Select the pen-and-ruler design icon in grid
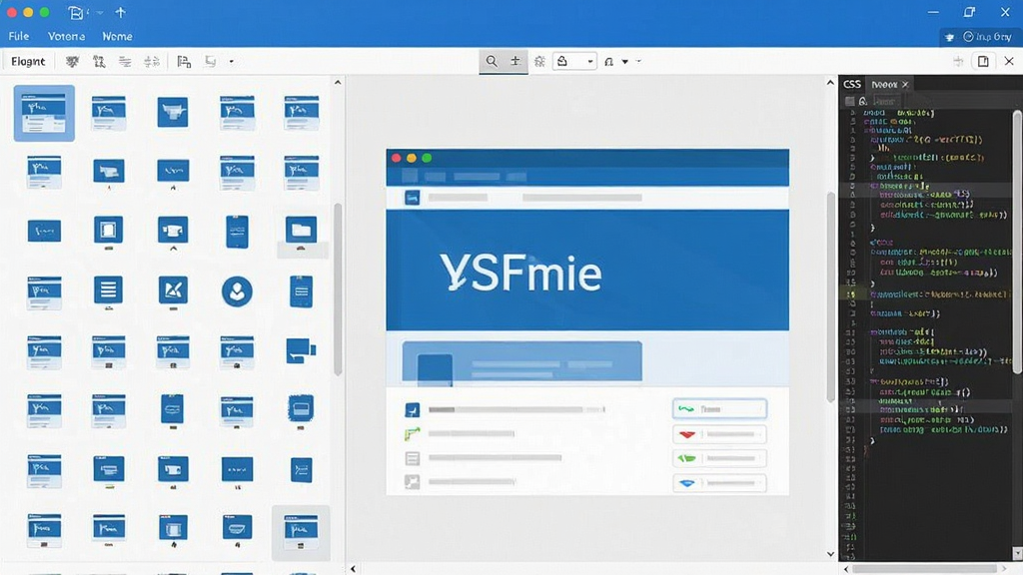This screenshot has width=1023, height=575. click(x=173, y=289)
